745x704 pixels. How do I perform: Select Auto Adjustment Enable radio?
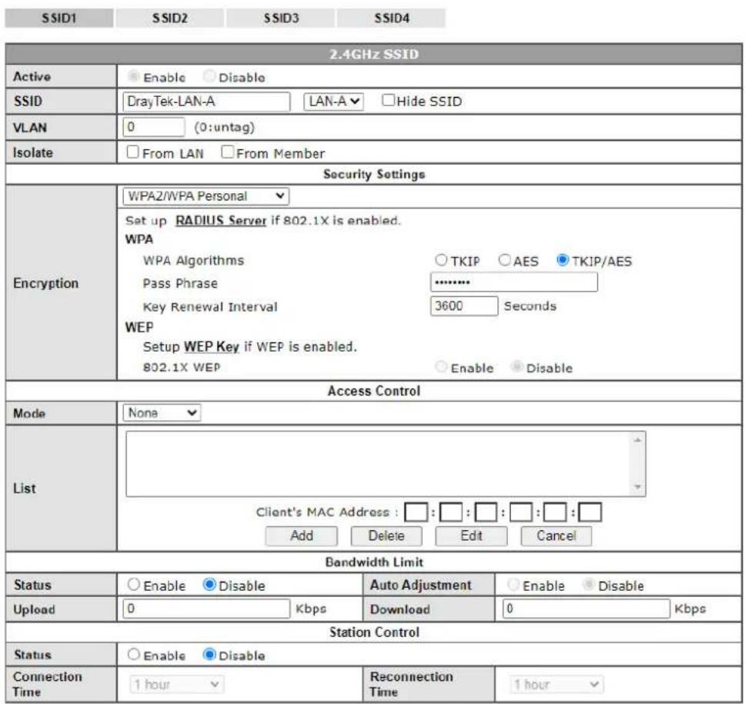coord(513,584)
